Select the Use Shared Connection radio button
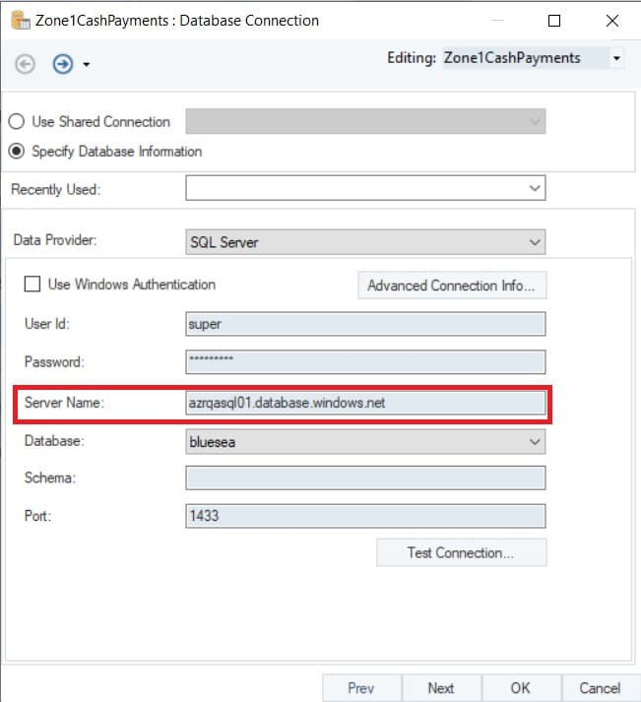This screenshot has width=641, height=702. pyautogui.click(x=17, y=122)
